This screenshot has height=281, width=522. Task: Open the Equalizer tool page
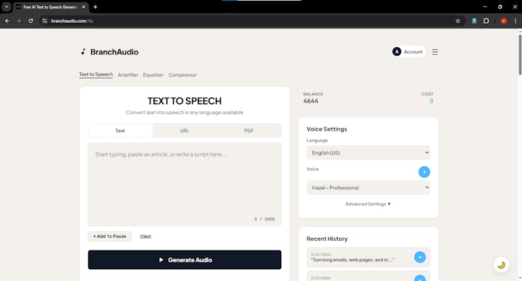point(153,75)
